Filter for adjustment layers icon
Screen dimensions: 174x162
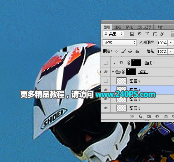(x=140, y=34)
